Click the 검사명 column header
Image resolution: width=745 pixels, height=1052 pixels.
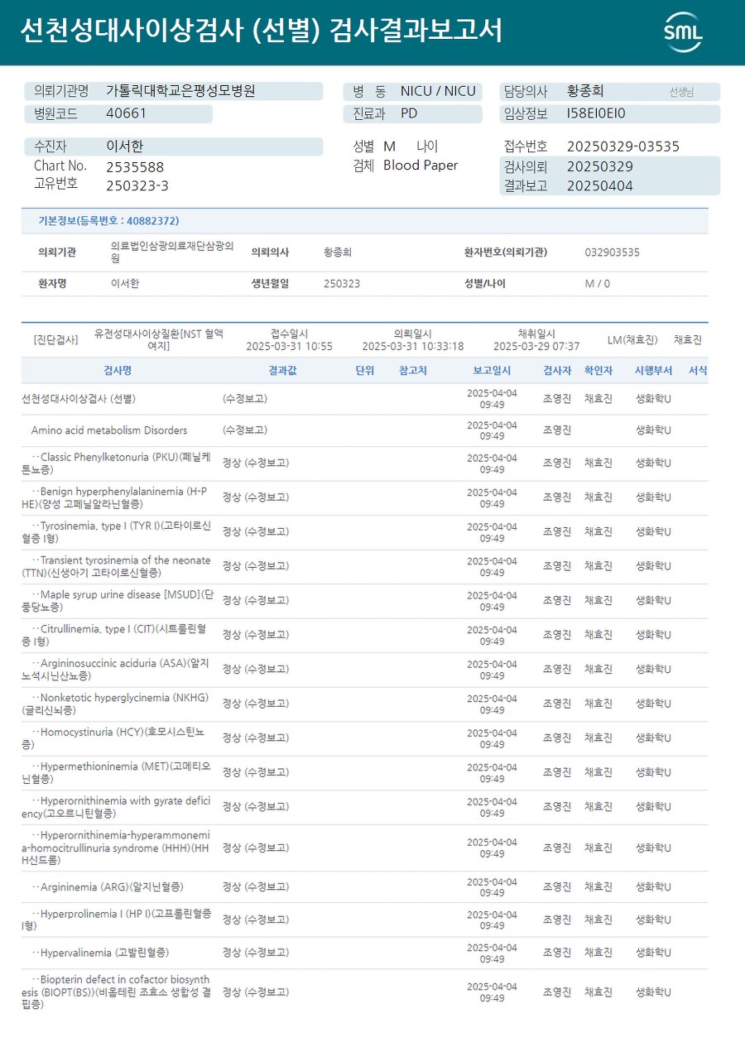(118, 371)
